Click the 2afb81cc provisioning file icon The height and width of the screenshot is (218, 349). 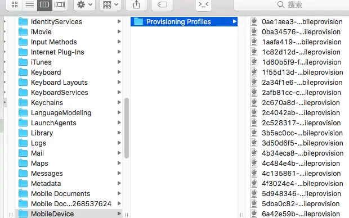[x=254, y=93]
